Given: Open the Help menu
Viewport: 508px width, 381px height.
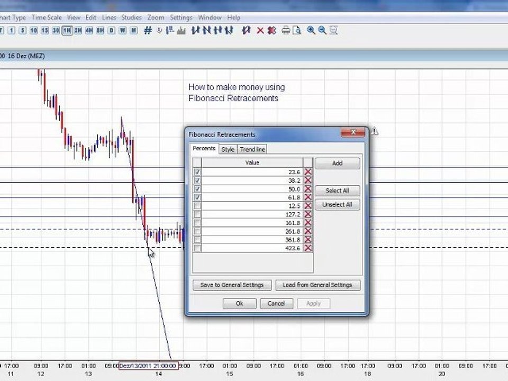Looking at the screenshot, I should click(x=233, y=17).
